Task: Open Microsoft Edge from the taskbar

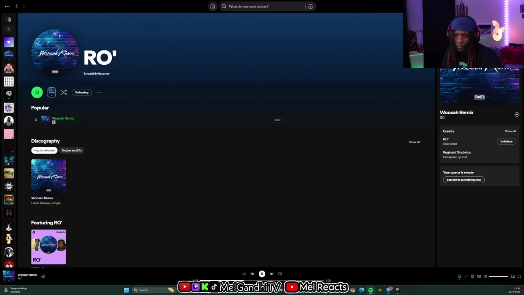Action: 361,290
